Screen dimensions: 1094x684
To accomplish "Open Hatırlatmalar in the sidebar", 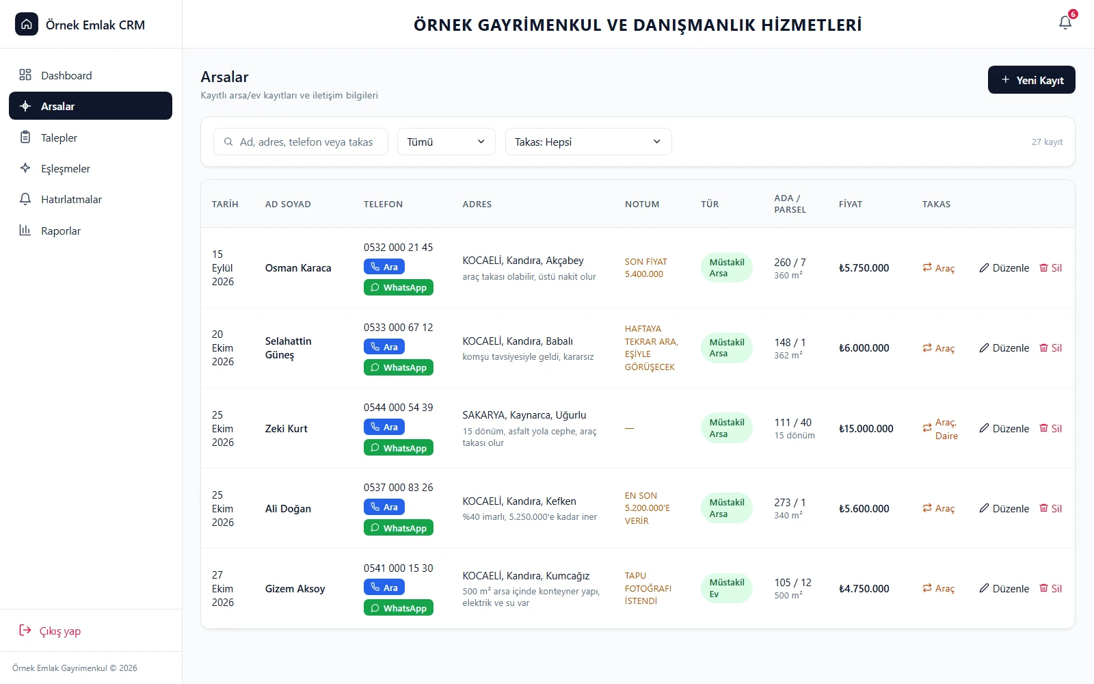I will coord(90,199).
